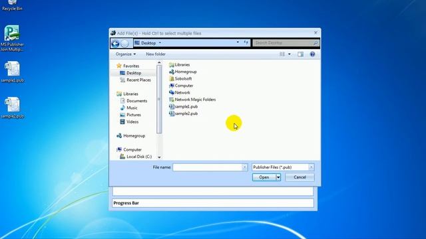Select sample1.pub icon on the desktop
The width and height of the screenshot is (426, 239).
pyautogui.click(x=12, y=72)
